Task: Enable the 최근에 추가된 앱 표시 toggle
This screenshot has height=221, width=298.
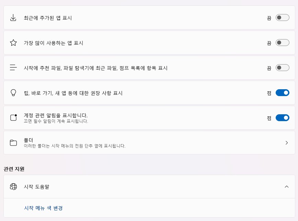Action: 282,18
